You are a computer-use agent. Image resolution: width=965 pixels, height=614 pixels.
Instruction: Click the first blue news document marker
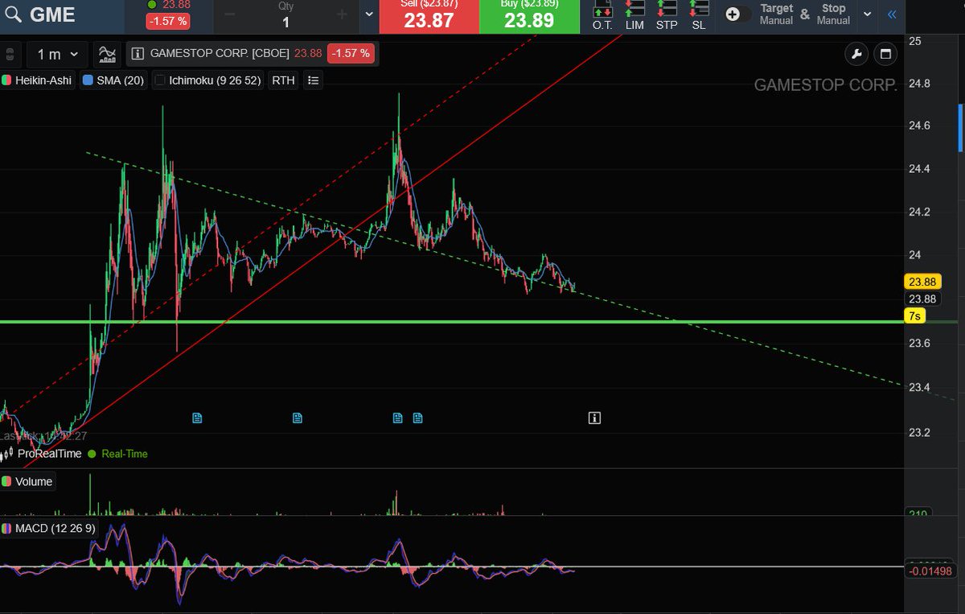pyautogui.click(x=197, y=418)
